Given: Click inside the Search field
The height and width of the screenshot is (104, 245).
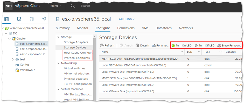Looking at the screenshot, I should pyautogui.click(x=85, y=6).
